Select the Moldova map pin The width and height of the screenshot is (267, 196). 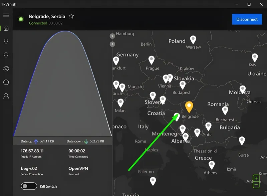pos(243,89)
